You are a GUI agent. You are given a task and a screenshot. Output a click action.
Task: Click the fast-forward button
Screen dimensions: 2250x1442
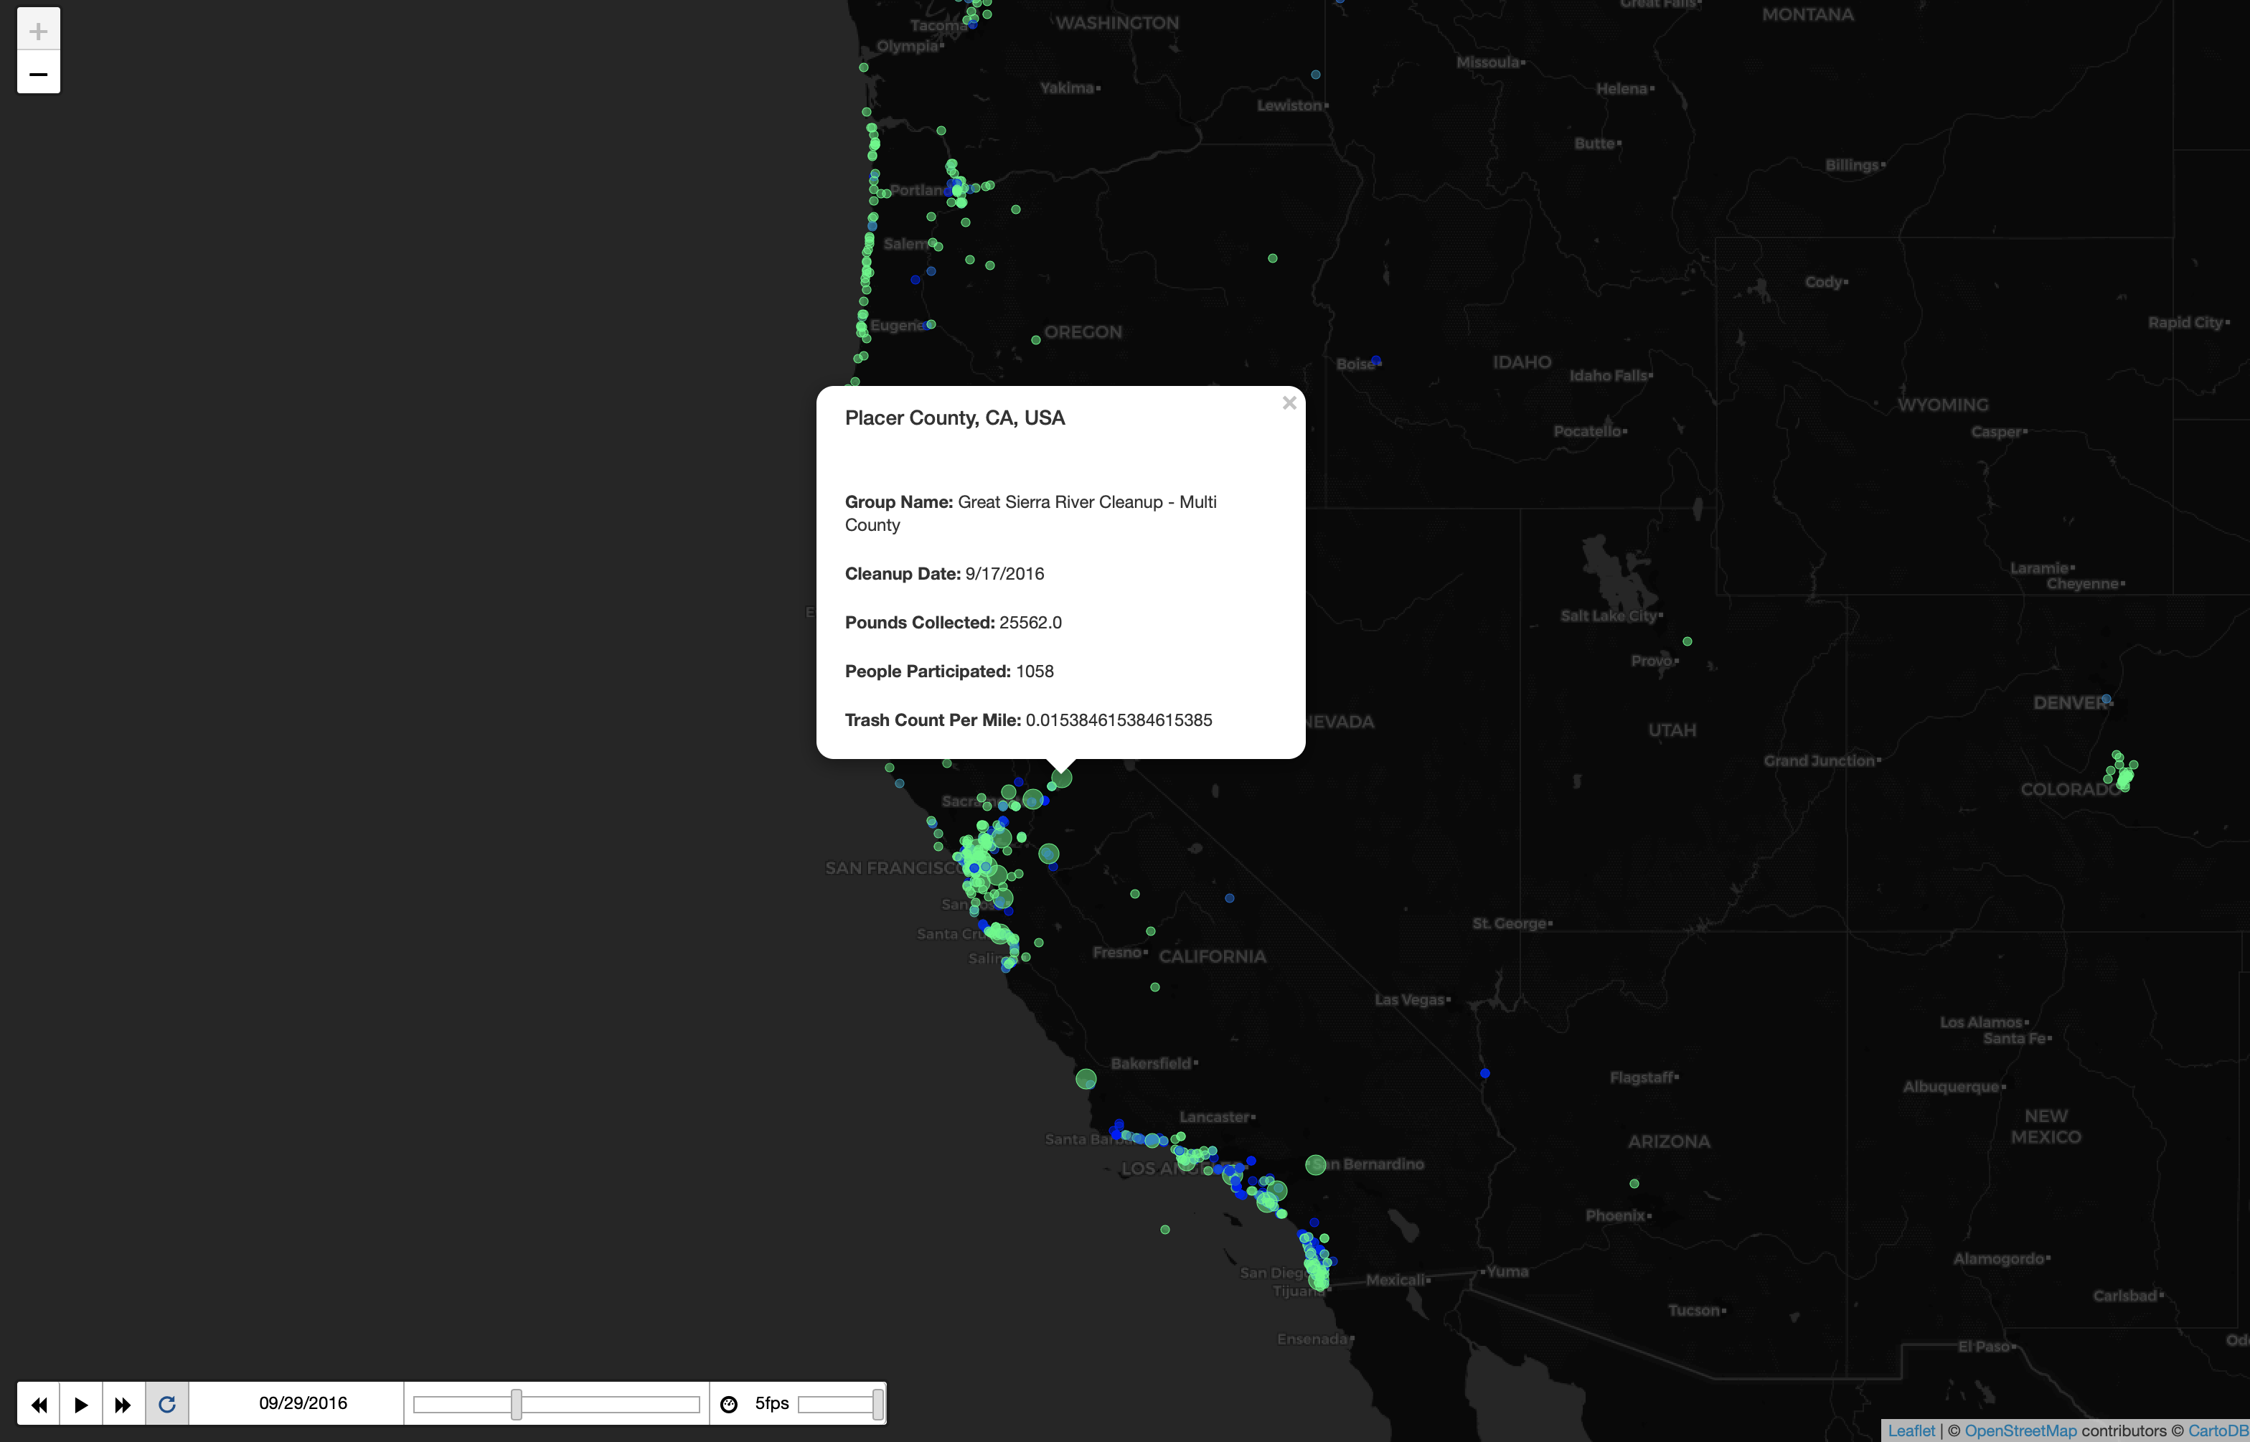point(123,1403)
